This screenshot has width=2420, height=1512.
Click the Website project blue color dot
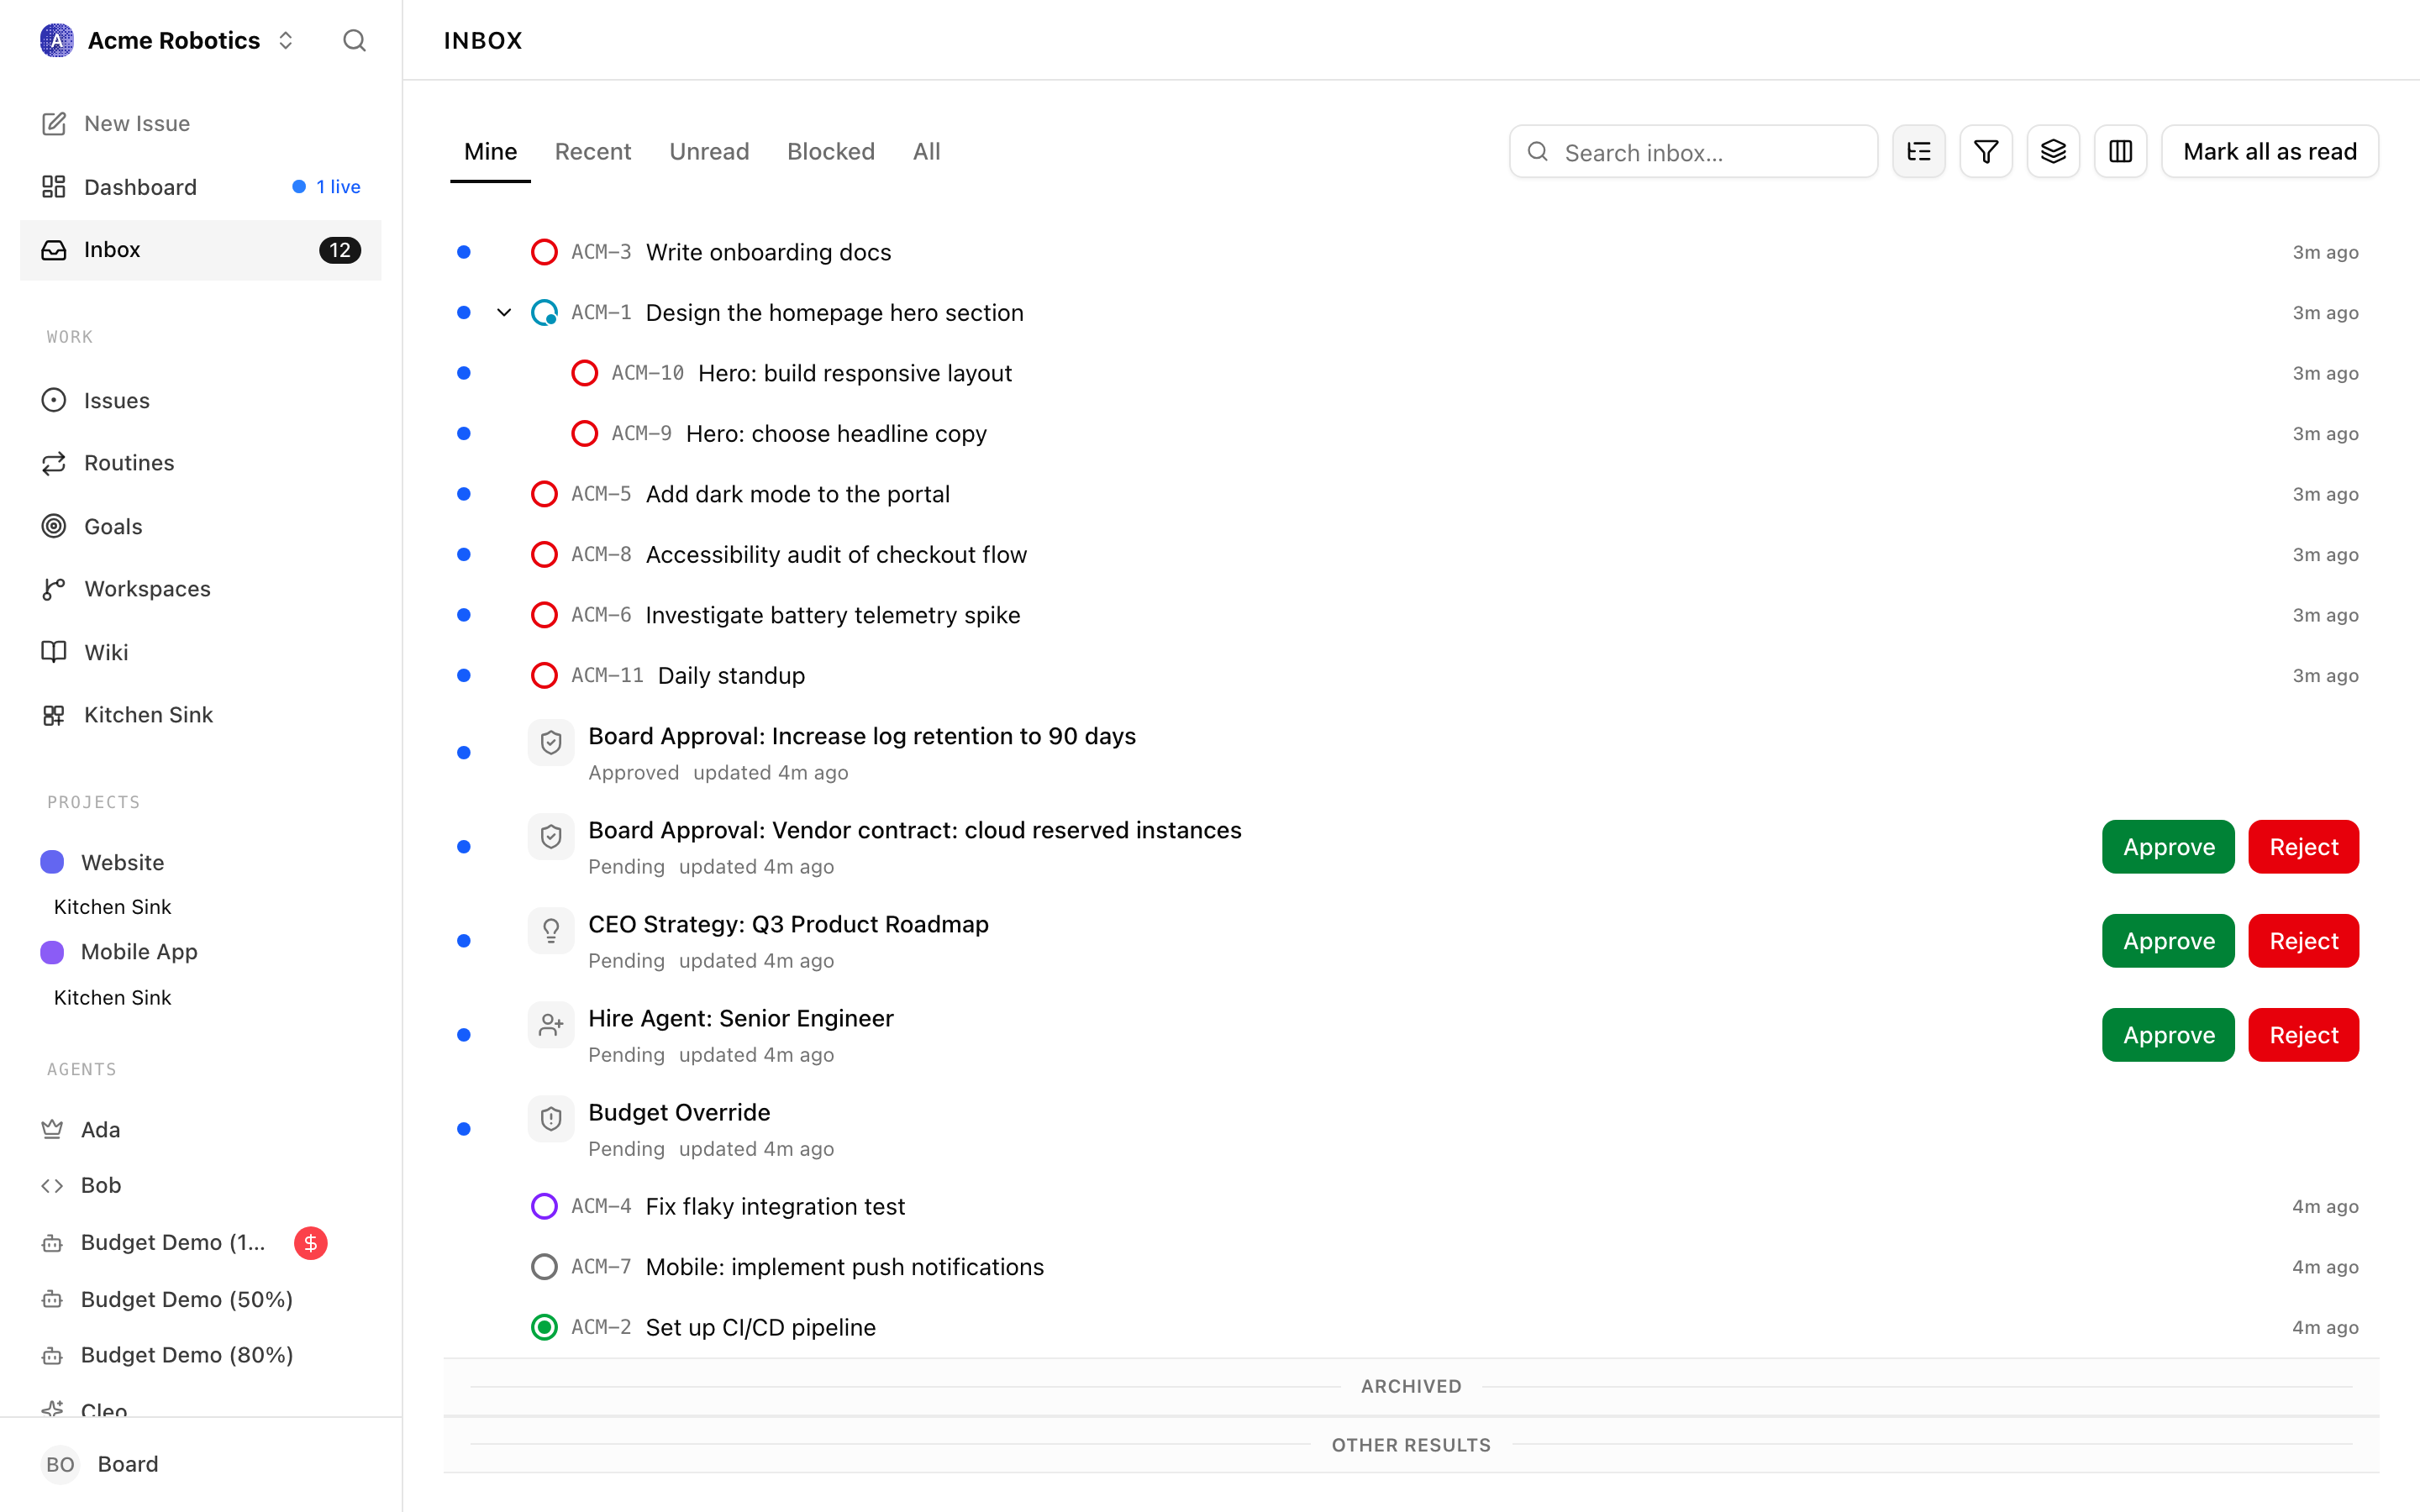pyautogui.click(x=52, y=862)
